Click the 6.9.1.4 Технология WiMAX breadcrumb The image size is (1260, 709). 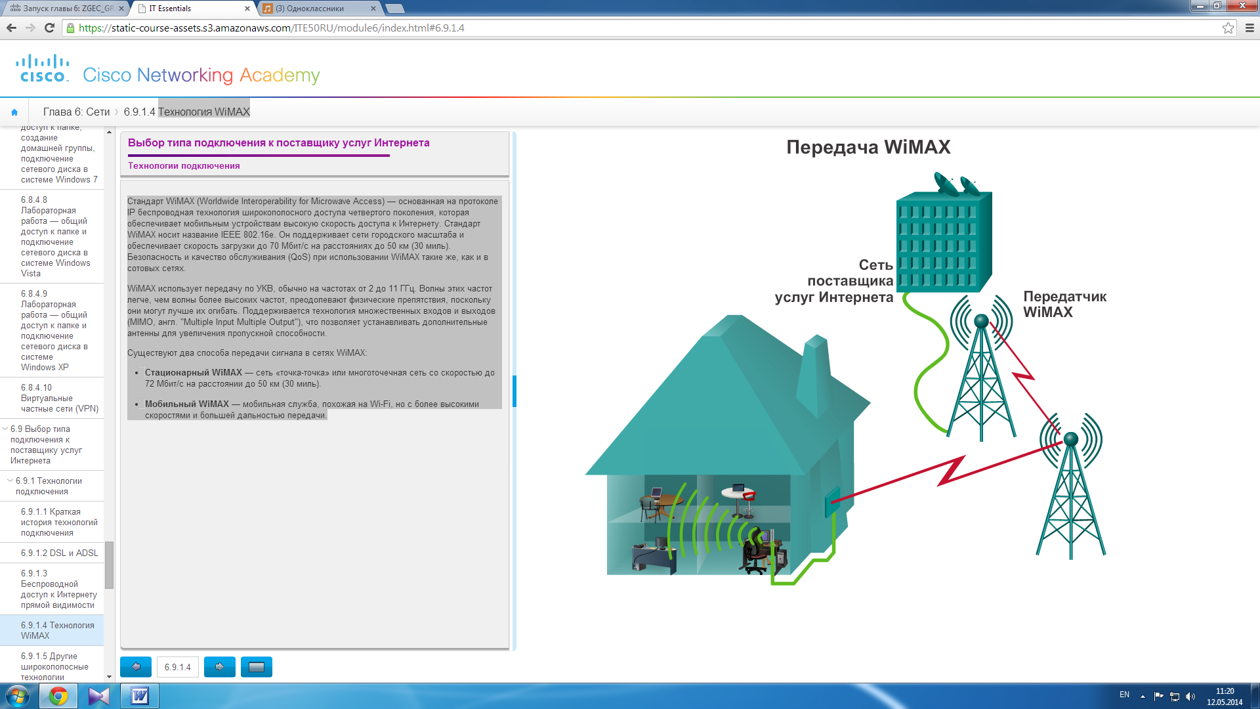tap(186, 112)
